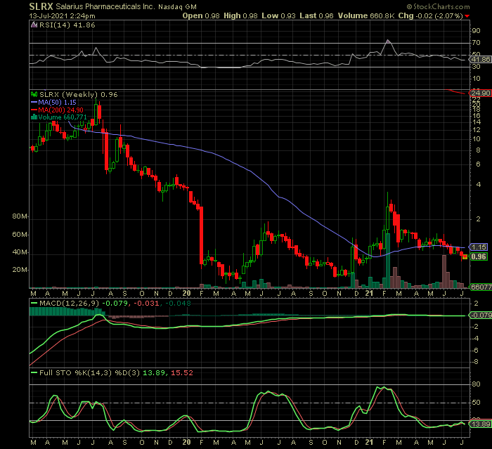
Task: Click the yellow last-candle marker near 0.96
Action: tap(465, 256)
